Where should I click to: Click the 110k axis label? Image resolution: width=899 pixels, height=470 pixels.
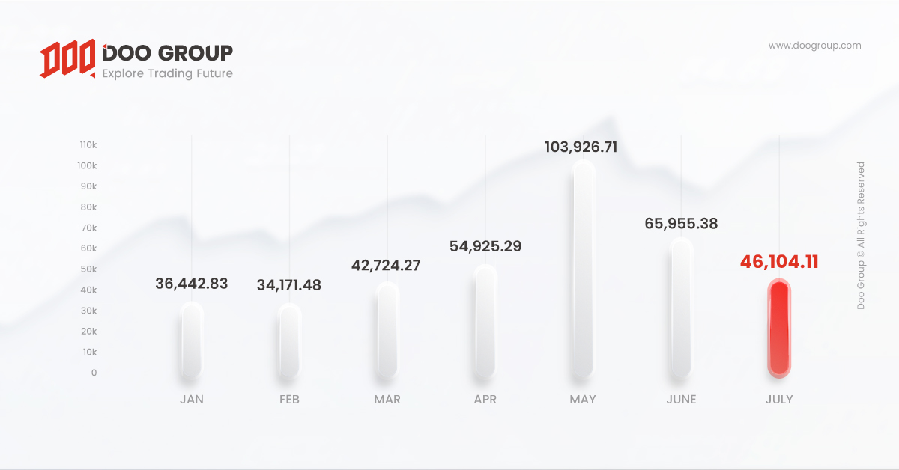(88, 144)
